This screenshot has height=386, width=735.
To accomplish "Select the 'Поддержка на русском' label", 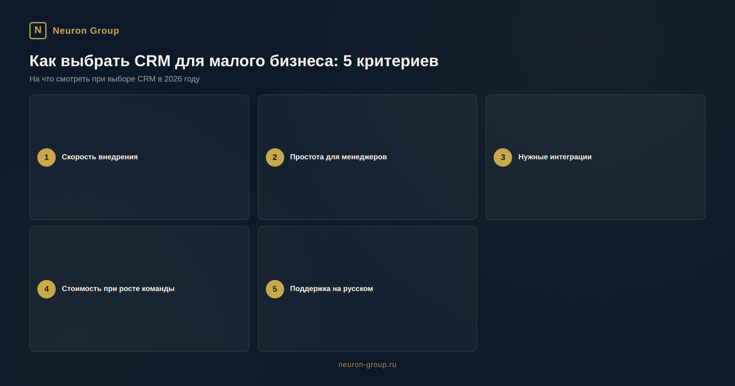I will tap(331, 289).
